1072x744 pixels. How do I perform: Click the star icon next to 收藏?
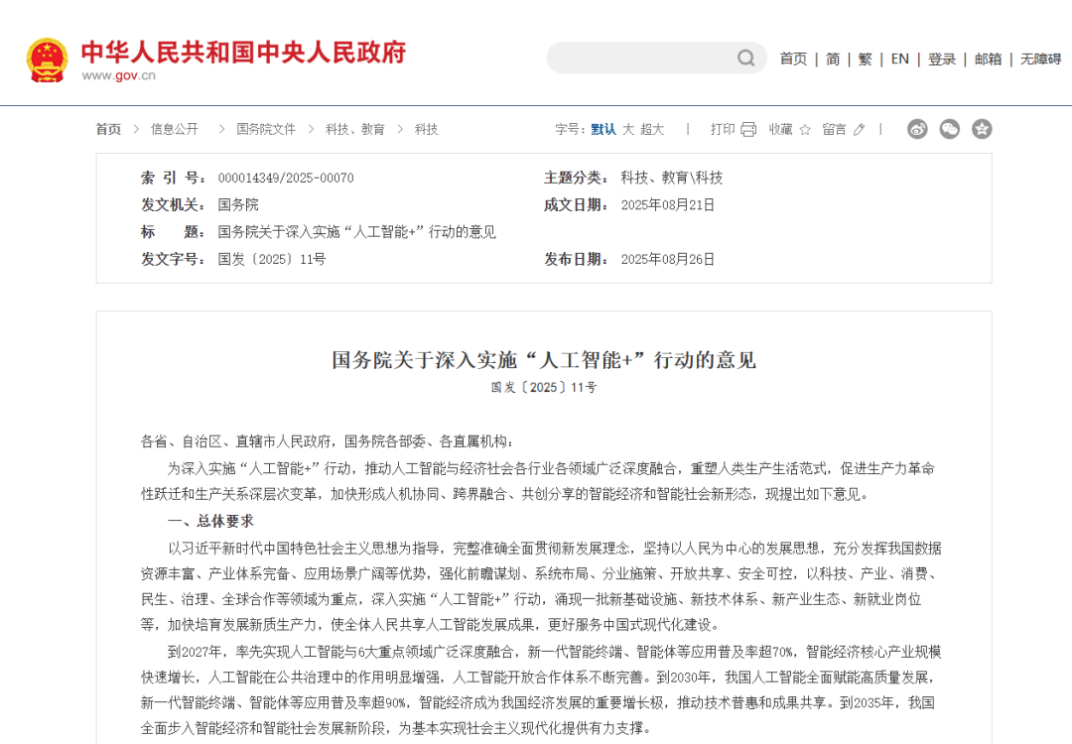point(805,129)
